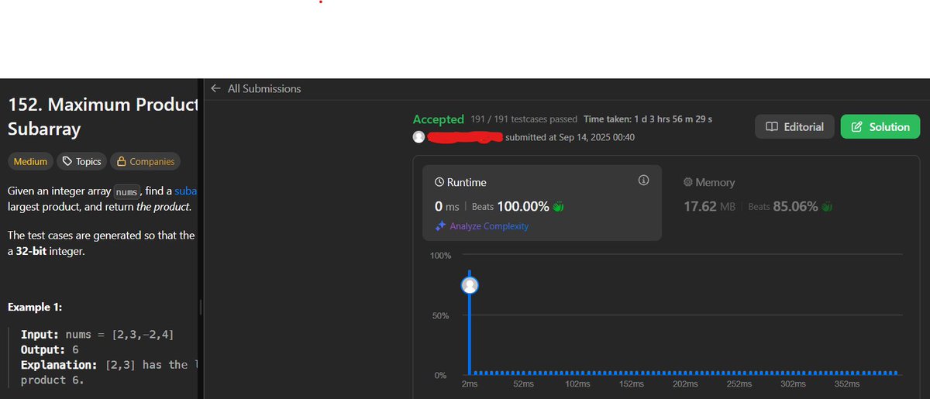Viewport: 930px width, 399px height.
Task: Click the 2ms label on the chart axis
Action: click(x=470, y=384)
